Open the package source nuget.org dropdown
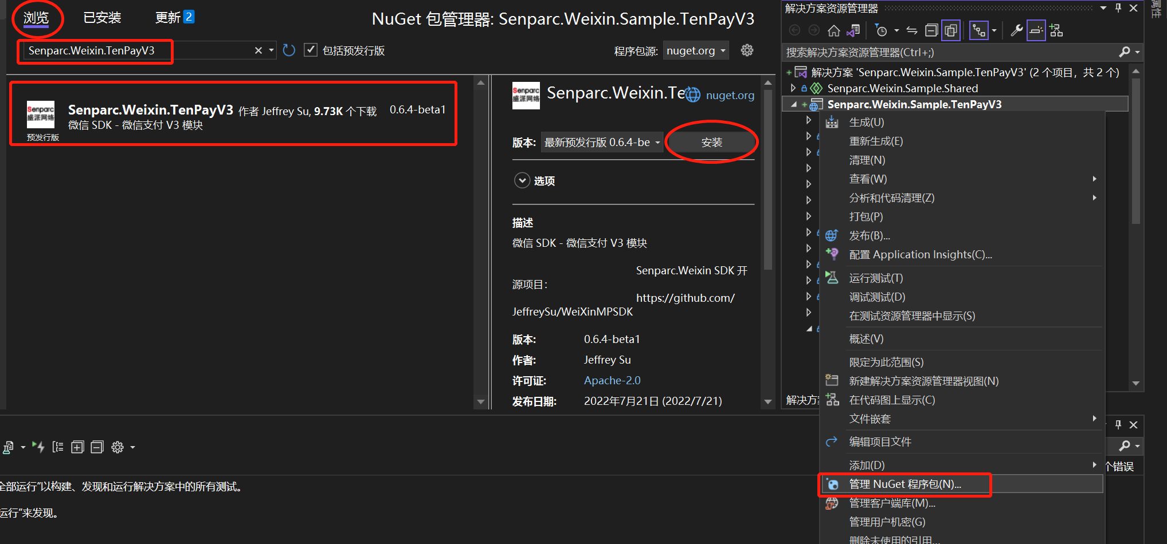Viewport: 1167px width, 544px height. (696, 50)
